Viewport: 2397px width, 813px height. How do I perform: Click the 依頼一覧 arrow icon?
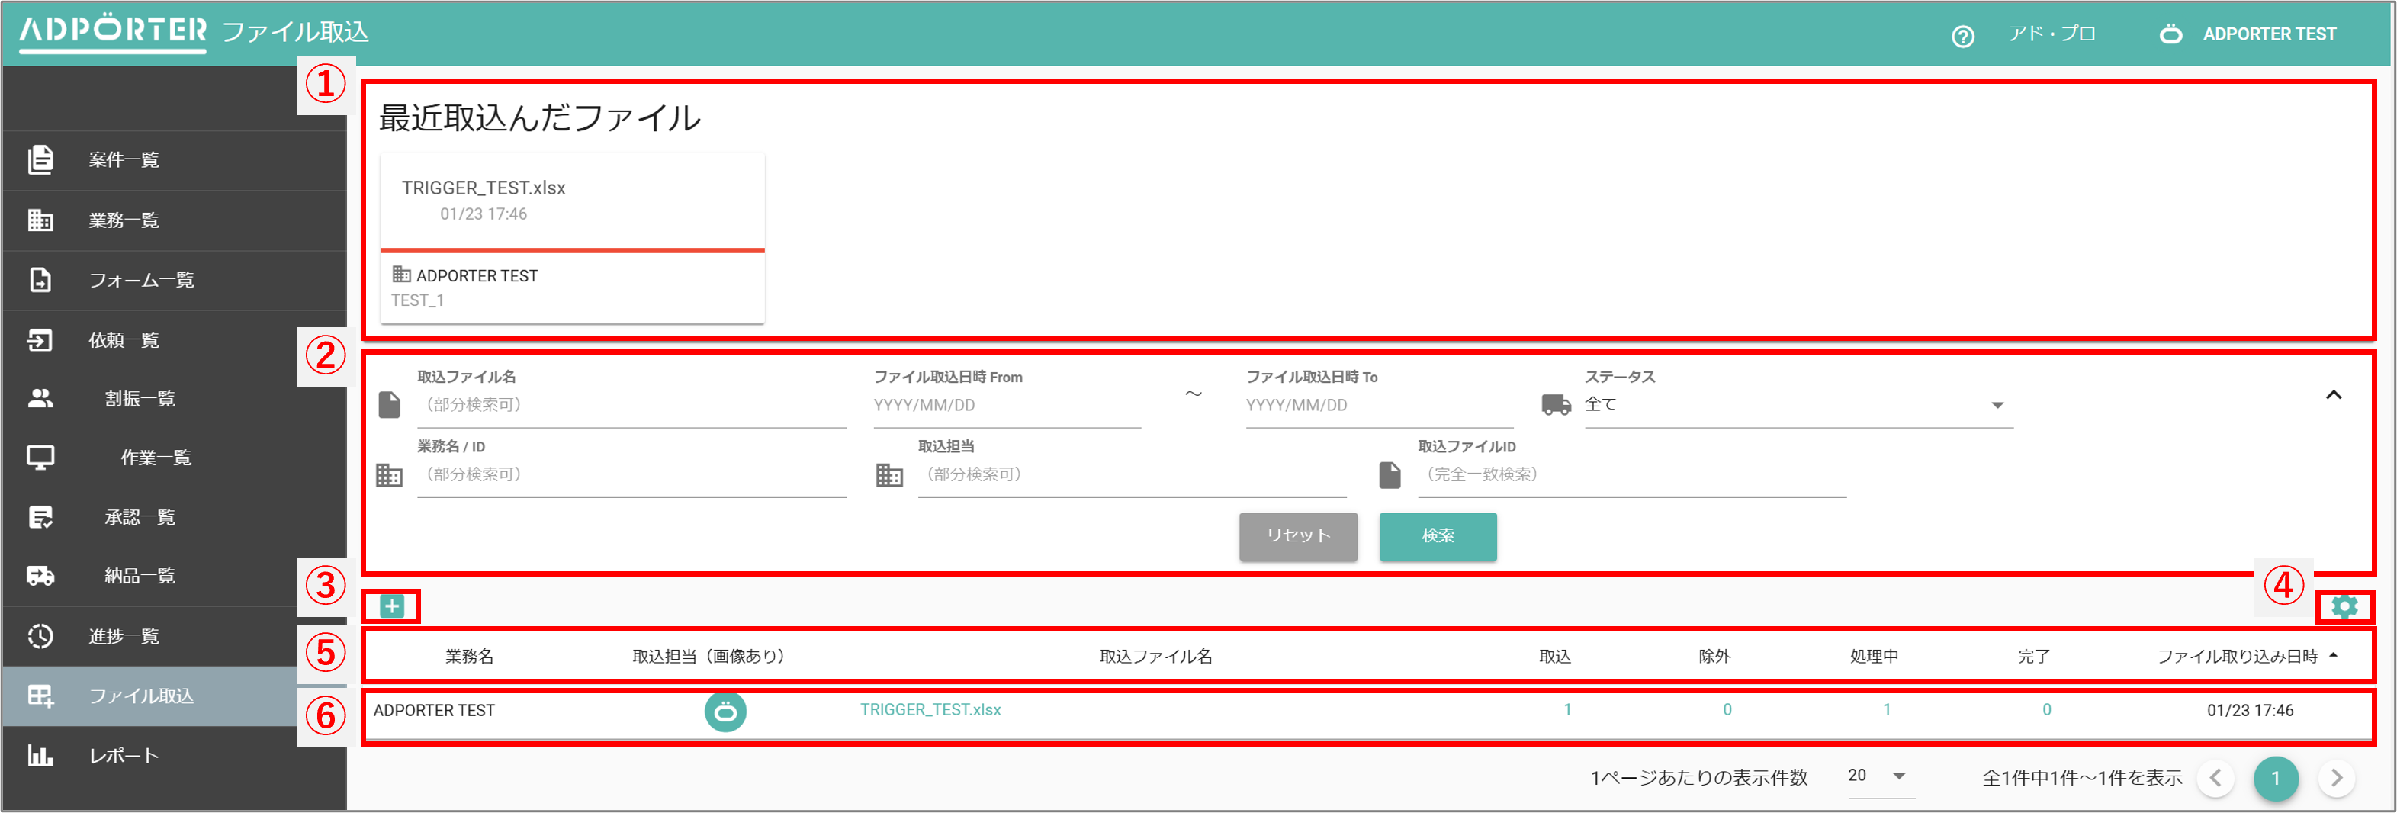coord(40,339)
